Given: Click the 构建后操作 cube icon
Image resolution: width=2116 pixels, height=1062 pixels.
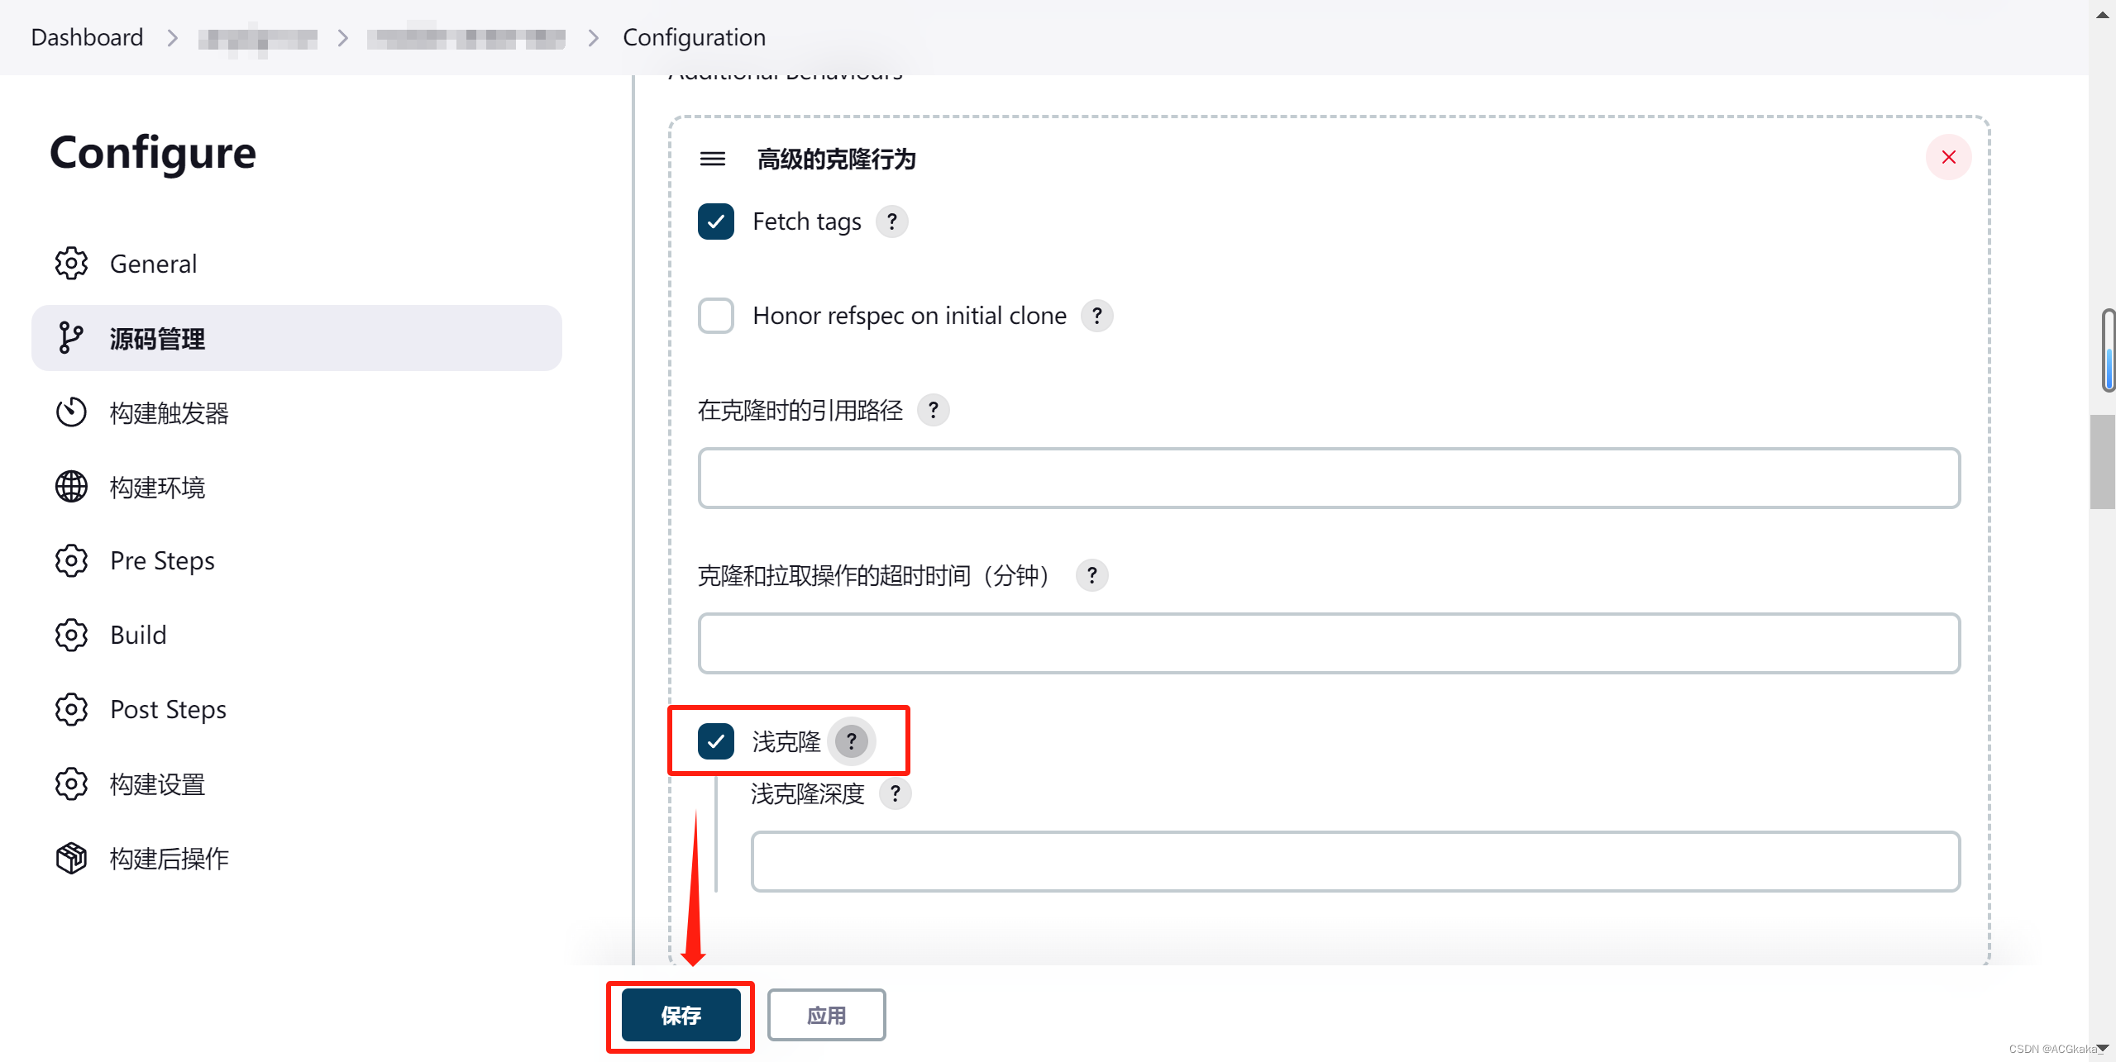Looking at the screenshot, I should (69, 856).
